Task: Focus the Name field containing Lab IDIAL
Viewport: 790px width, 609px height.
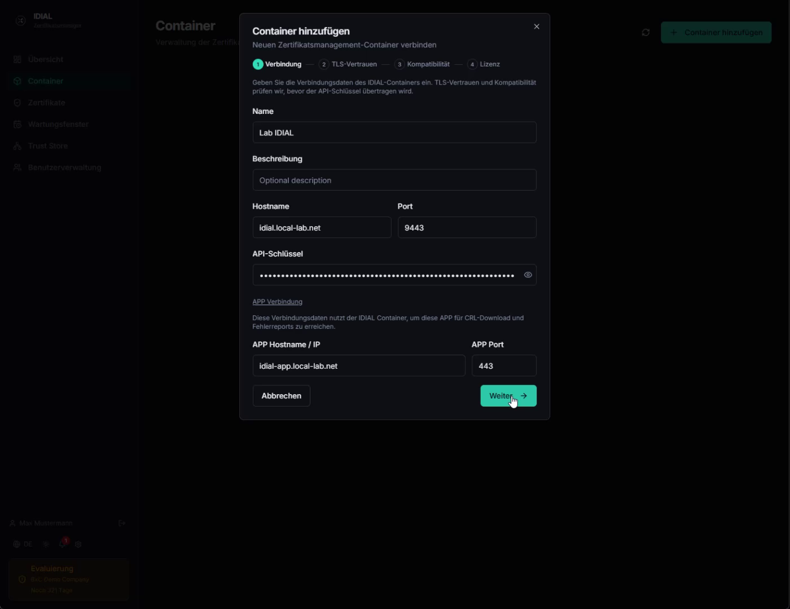Action: coord(394,133)
